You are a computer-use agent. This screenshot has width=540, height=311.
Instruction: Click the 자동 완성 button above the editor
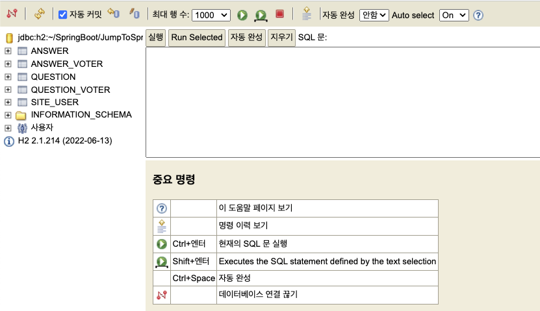246,37
